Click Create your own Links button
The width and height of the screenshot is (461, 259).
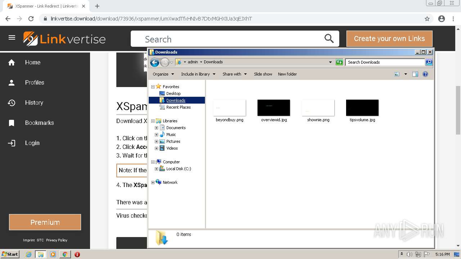pyautogui.click(x=389, y=38)
